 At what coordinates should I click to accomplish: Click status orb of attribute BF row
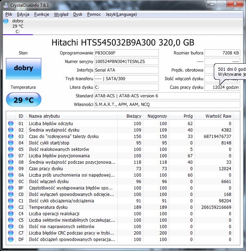[11, 188]
